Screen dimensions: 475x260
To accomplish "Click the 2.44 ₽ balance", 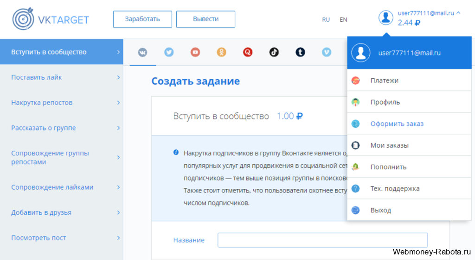I will pos(409,23).
